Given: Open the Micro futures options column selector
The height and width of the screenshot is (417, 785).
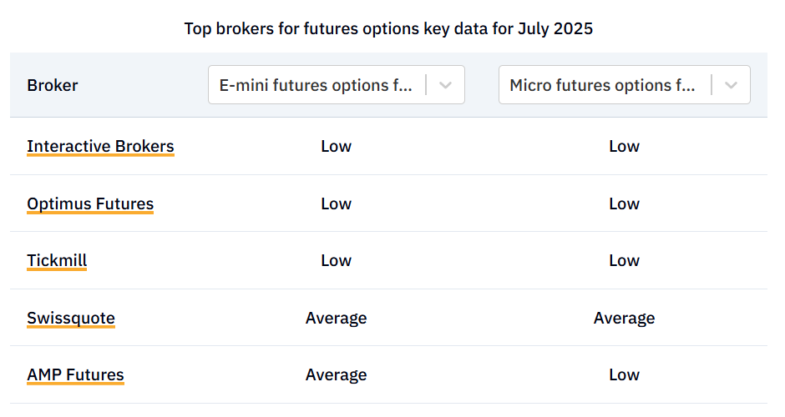Looking at the screenshot, I should pyautogui.click(x=625, y=85).
